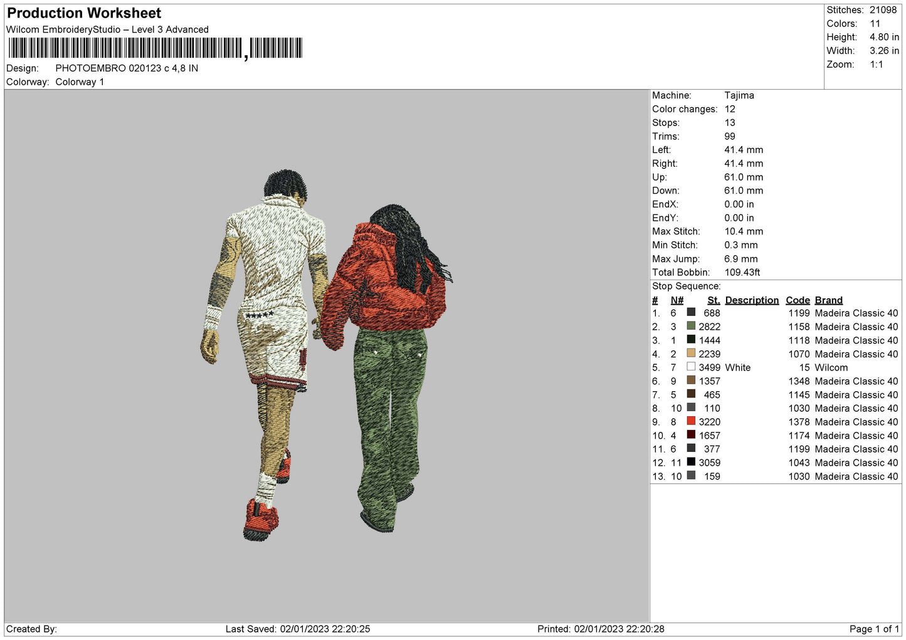Click the 'N#' column header
906x640 pixels.
click(677, 300)
